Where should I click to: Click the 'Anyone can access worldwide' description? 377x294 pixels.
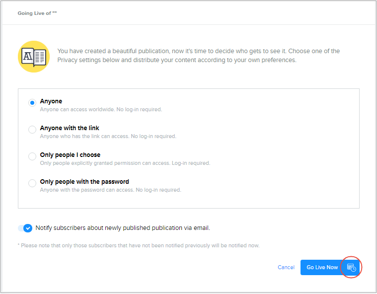click(x=101, y=109)
